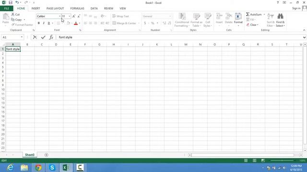The width and height of the screenshot is (307, 172).
Task: Open Chrome from the taskbar
Action: (38, 168)
